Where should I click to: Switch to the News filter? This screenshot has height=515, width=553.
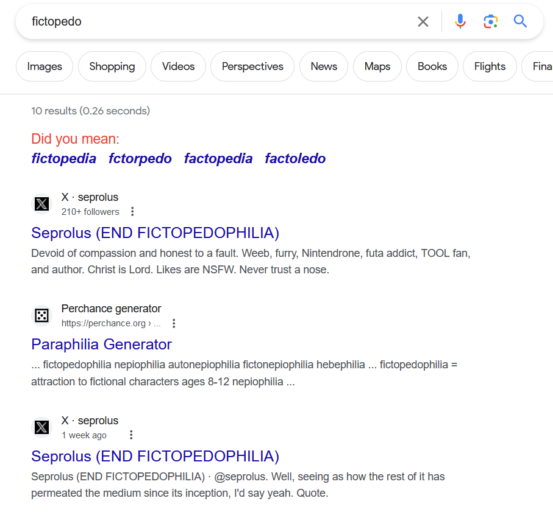(324, 66)
